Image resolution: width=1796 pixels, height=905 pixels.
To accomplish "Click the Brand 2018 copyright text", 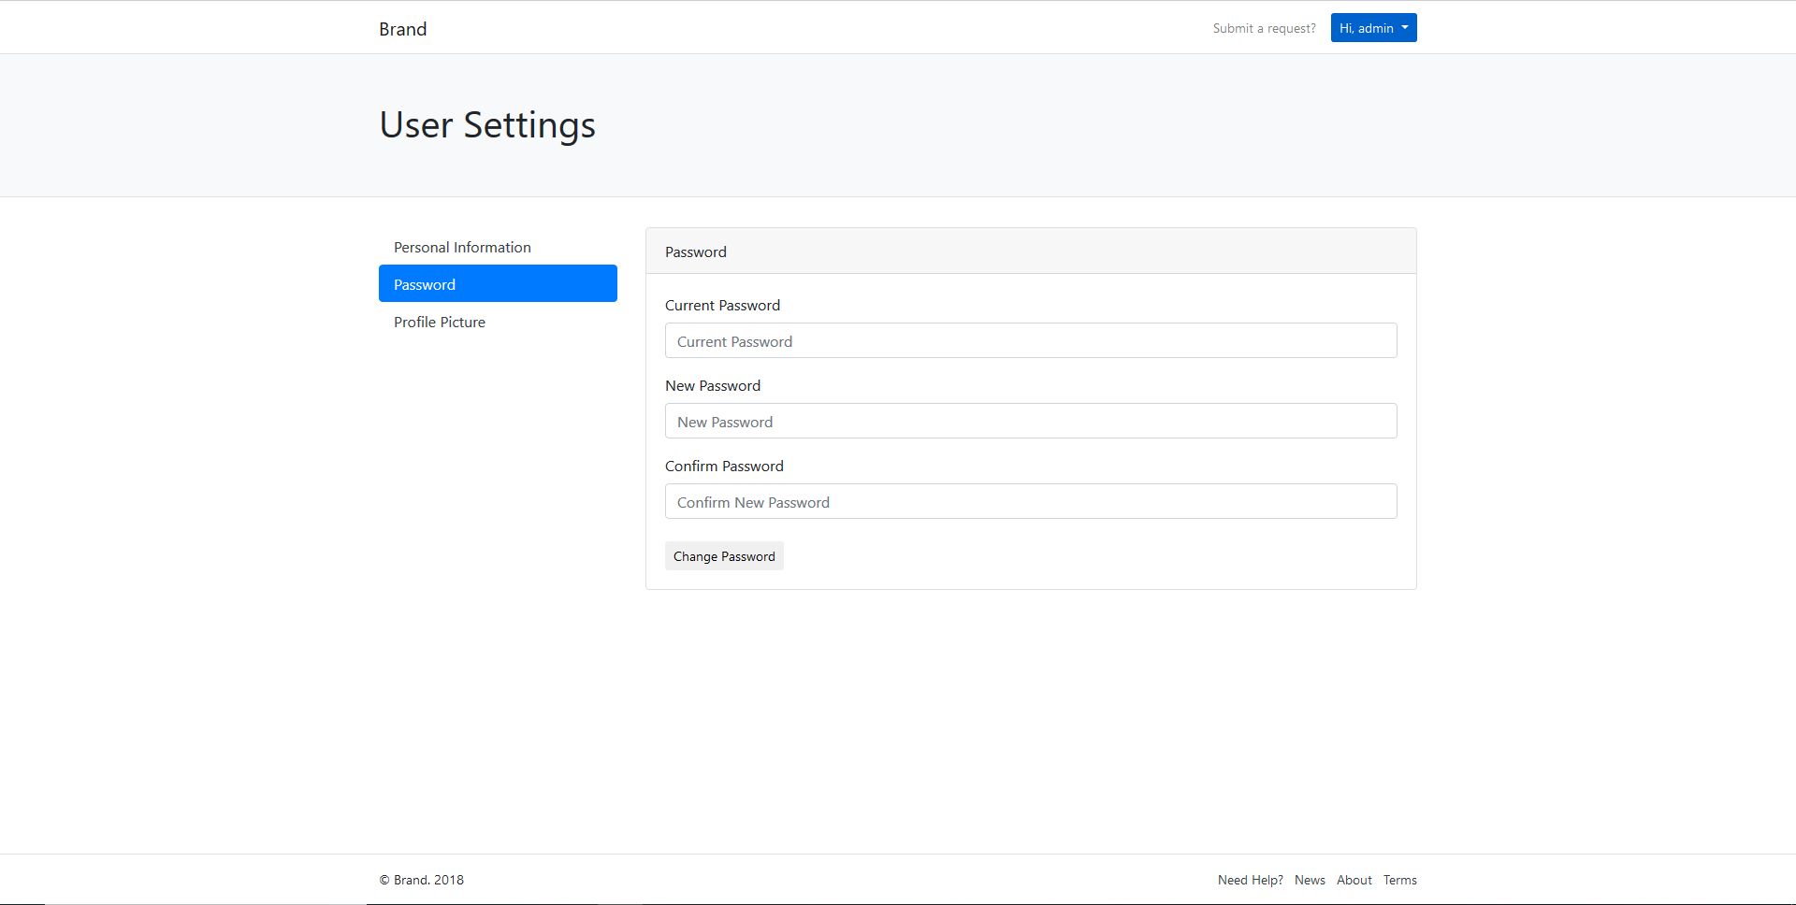I will [x=421, y=880].
